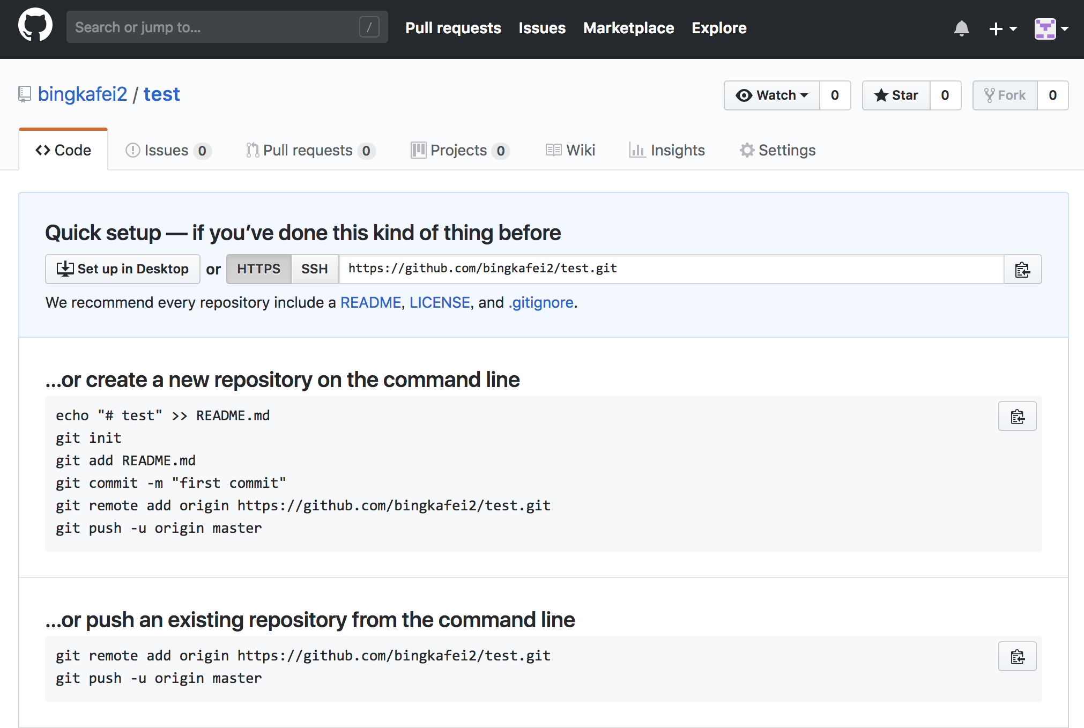
Task: Select the HTTPS URL option
Action: pyautogui.click(x=258, y=269)
